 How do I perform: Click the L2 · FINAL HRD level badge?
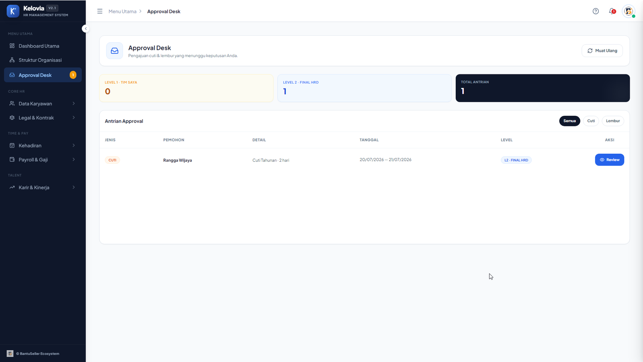516,160
